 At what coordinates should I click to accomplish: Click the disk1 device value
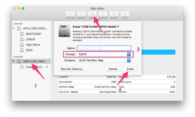tap(172, 92)
